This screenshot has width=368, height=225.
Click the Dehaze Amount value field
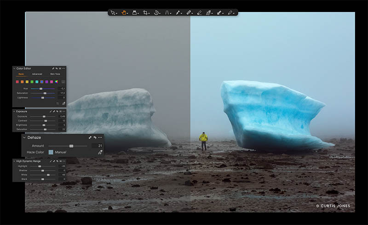[97, 146]
